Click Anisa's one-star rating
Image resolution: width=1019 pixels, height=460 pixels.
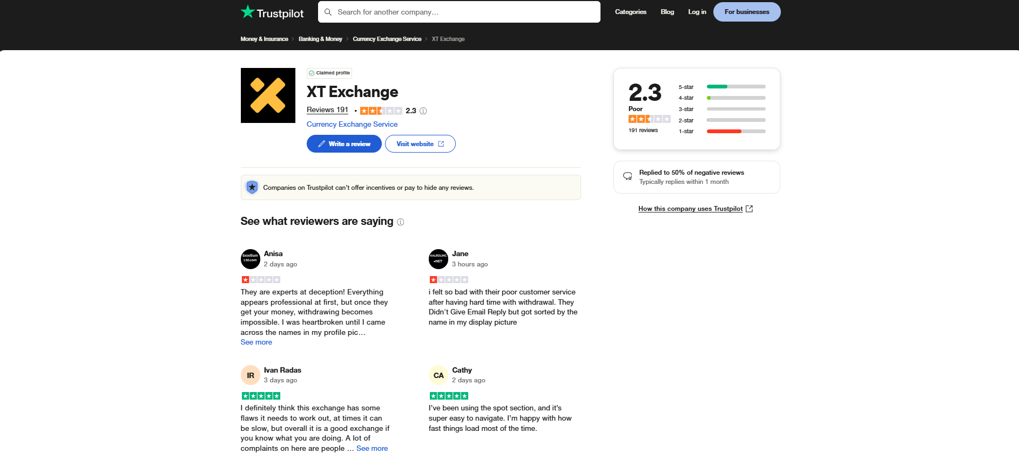[260, 280]
